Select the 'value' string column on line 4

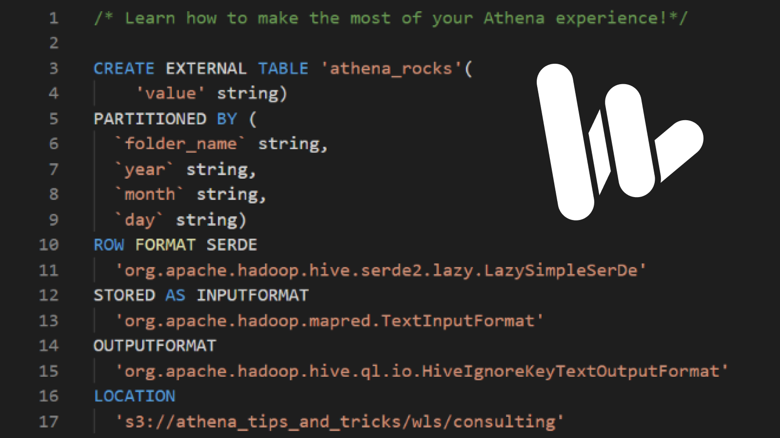pos(171,93)
